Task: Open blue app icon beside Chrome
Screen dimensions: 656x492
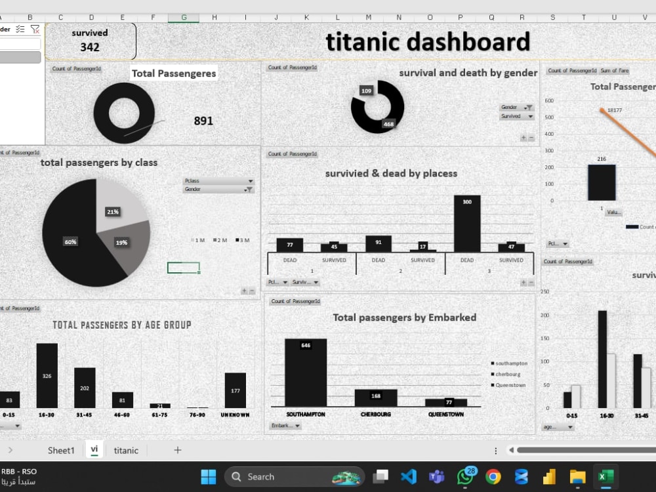Action: point(522,476)
